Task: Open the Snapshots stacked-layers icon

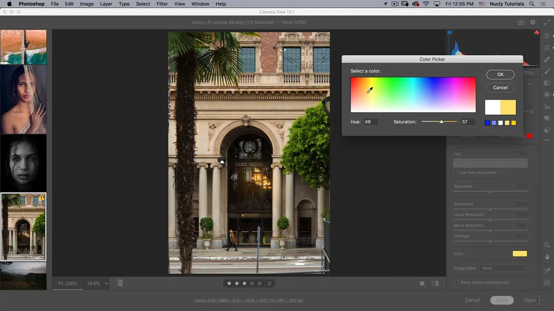Action: tap(547, 118)
